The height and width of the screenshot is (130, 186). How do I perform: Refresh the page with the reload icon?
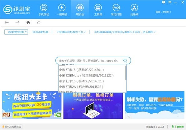39,22
